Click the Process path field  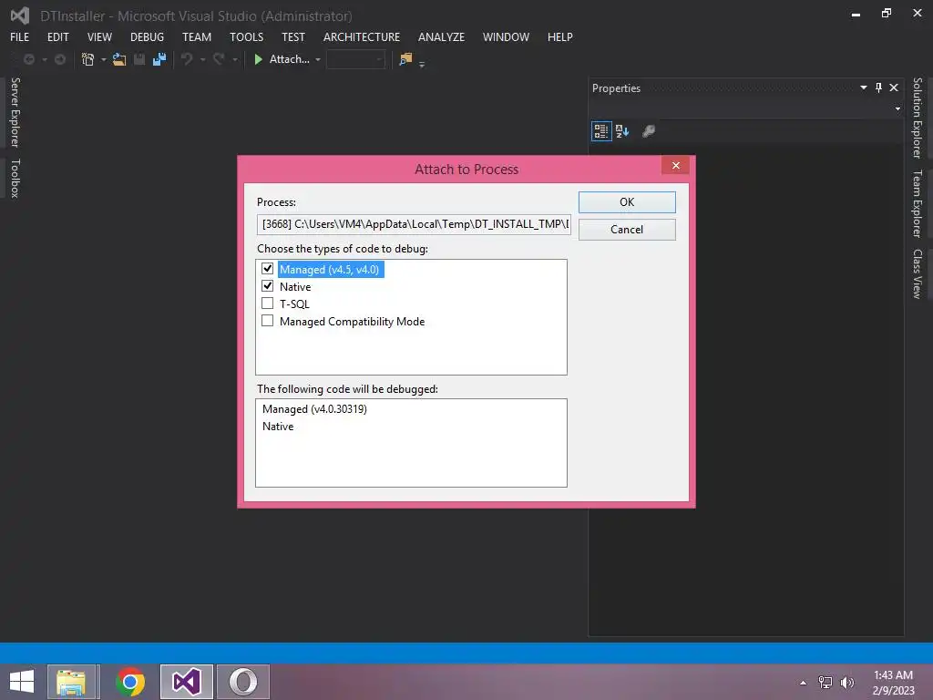[414, 224]
